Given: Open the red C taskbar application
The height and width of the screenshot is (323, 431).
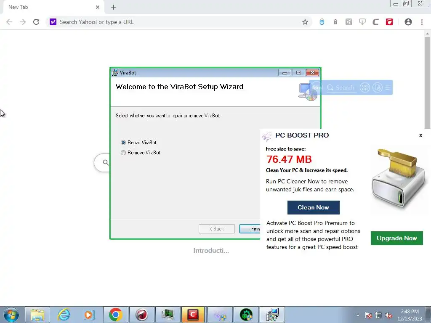Looking at the screenshot, I should [x=193, y=315].
